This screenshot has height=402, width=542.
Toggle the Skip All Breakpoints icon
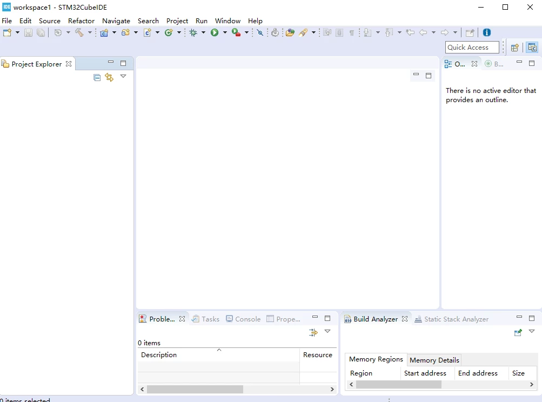260,32
